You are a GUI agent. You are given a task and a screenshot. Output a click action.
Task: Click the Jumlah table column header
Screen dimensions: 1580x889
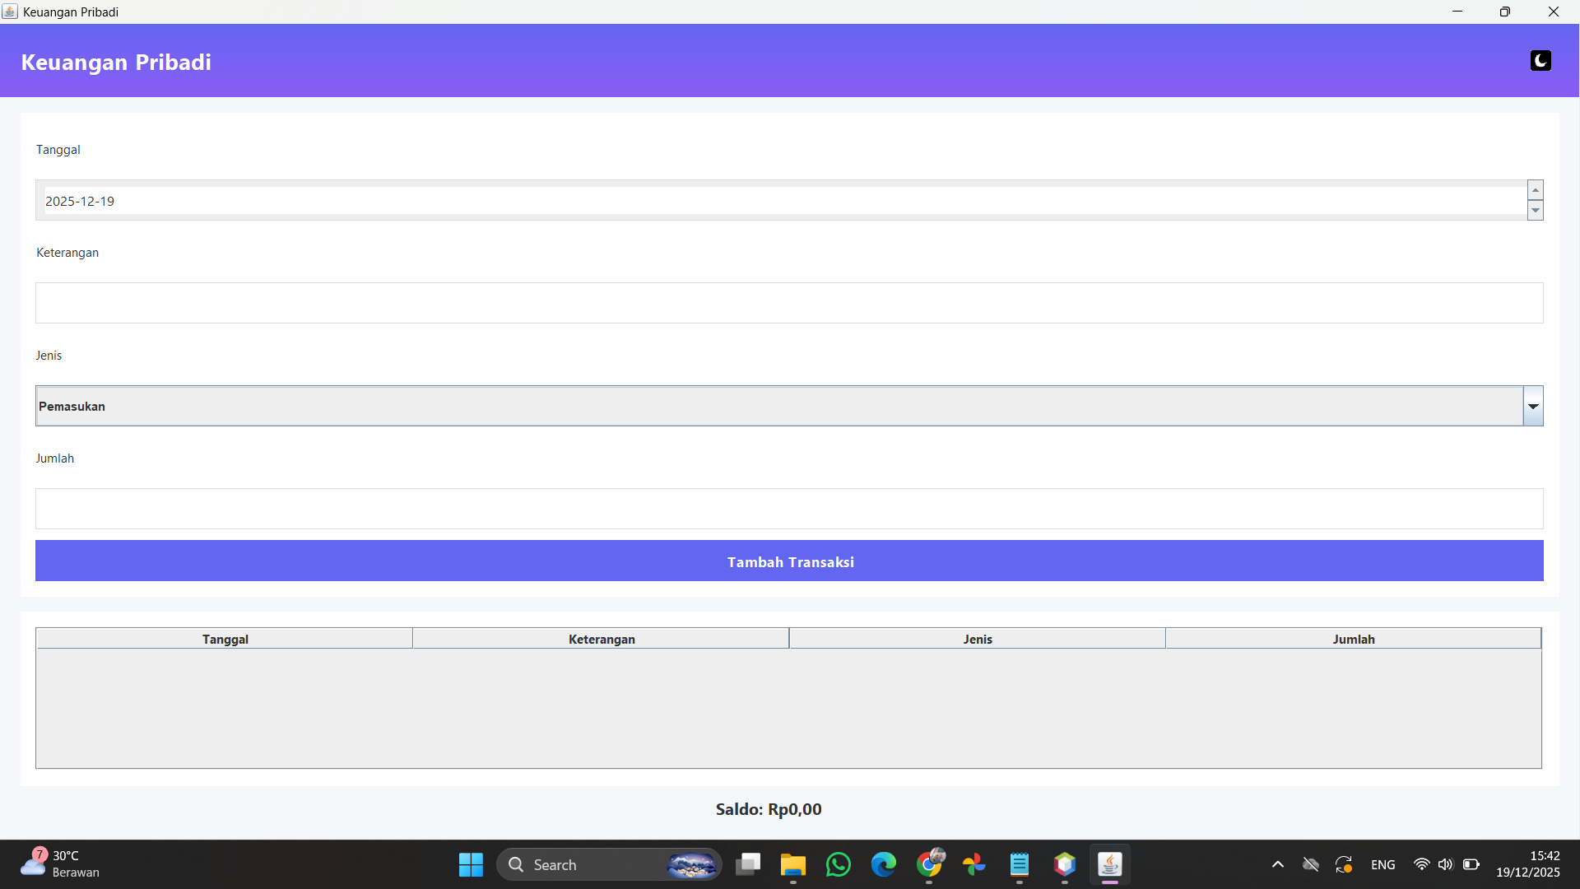1353,639
